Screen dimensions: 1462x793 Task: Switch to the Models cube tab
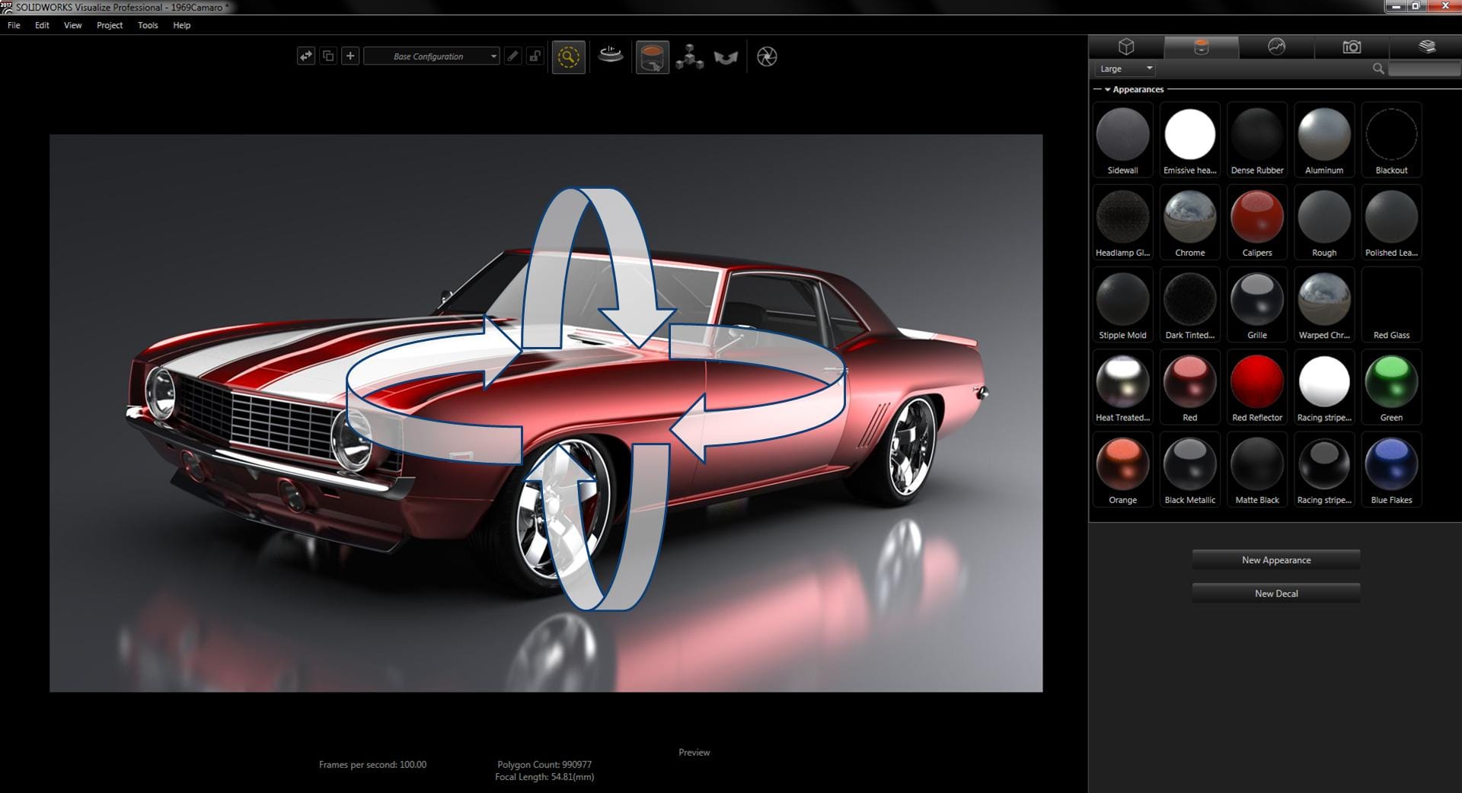click(1126, 47)
